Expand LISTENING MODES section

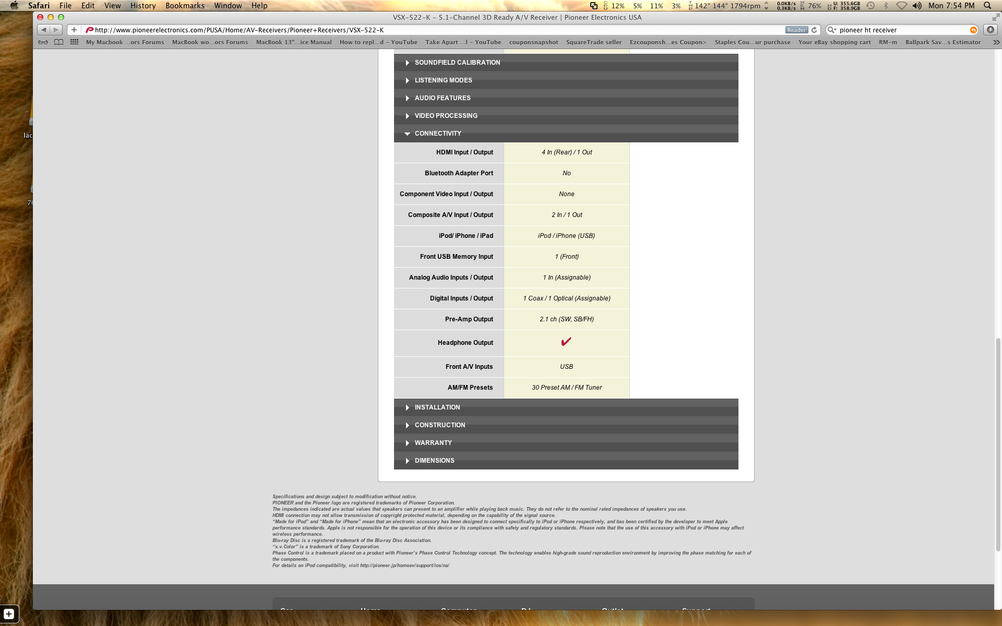[566, 80]
